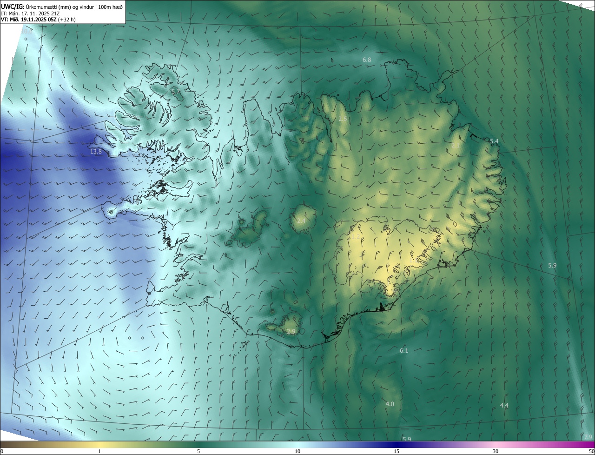Select the 2.9 value on the southern glacier
This screenshot has width=595, height=455.
coord(291,331)
